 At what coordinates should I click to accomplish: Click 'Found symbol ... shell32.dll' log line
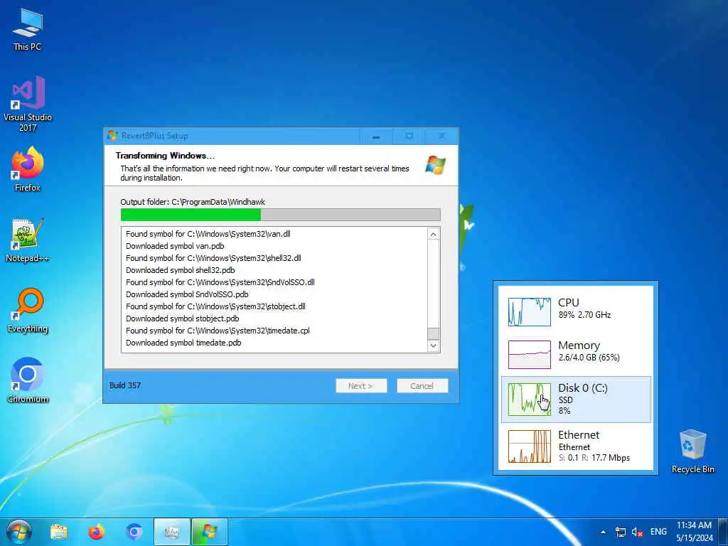[x=213, y=258]
